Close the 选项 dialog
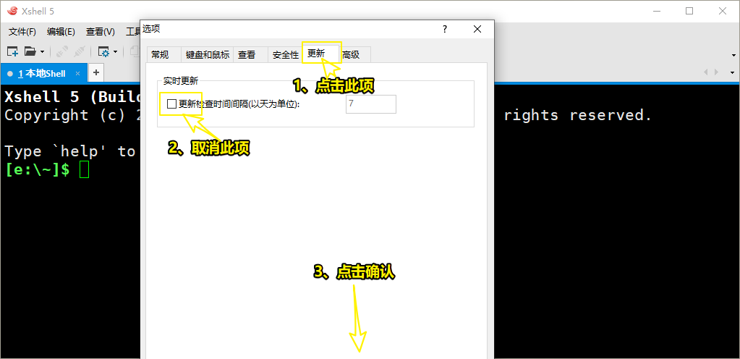The image size is (740, 359). pyautogui.click(x=477, y=29)
